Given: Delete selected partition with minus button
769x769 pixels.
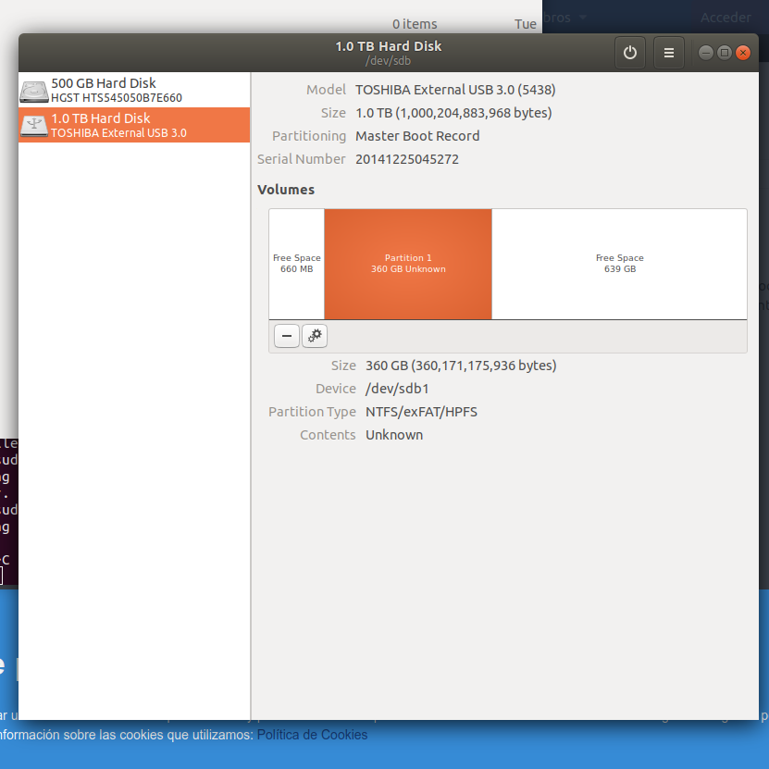Looking at the screenshot, I should pos(287,336).
